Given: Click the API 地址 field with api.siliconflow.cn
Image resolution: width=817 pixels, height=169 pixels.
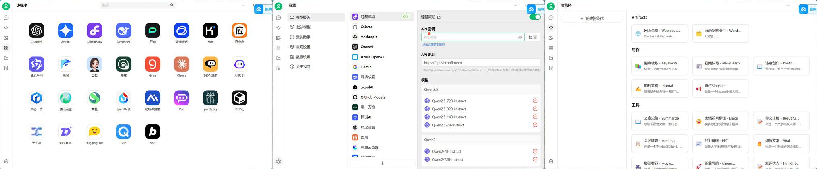Looking at the screenshot, I should [x=481, y=63].
